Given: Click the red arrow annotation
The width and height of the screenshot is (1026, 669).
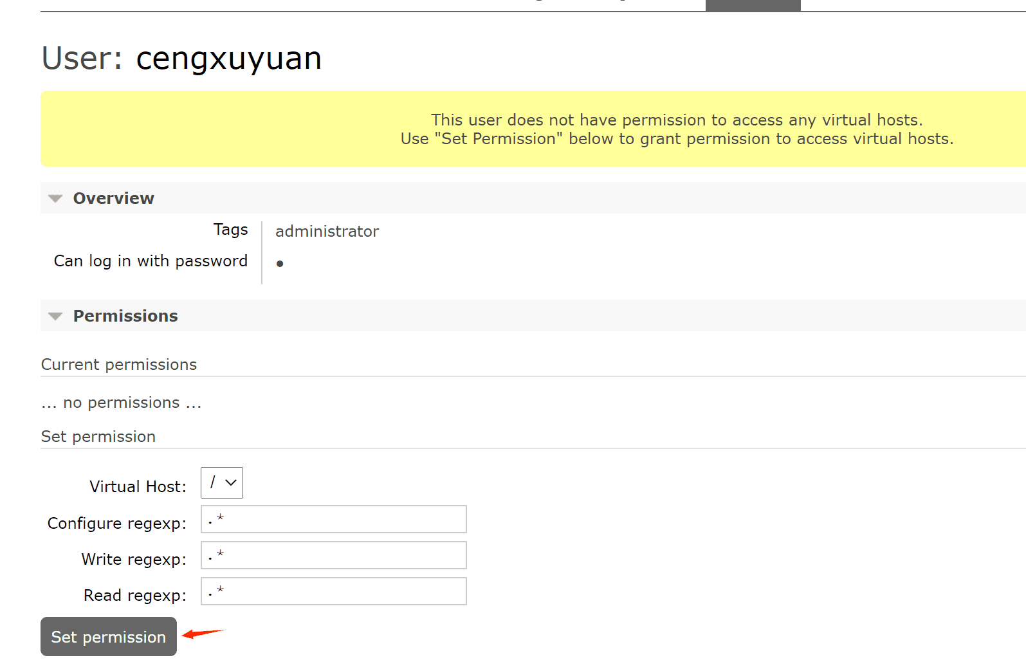Looking at the screenshot, I should [203, 634].
